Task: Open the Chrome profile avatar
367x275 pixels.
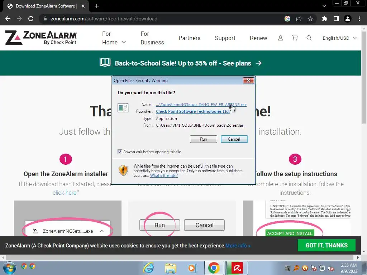Action: pyautogui.click(x=348, y=19)
